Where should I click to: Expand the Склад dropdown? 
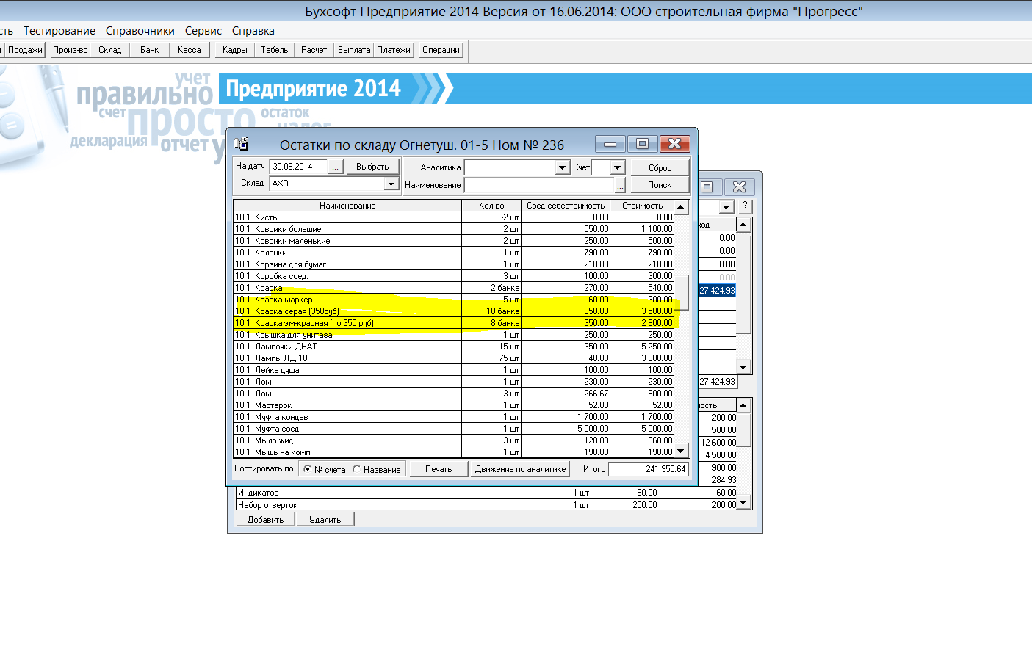[391, 184]
